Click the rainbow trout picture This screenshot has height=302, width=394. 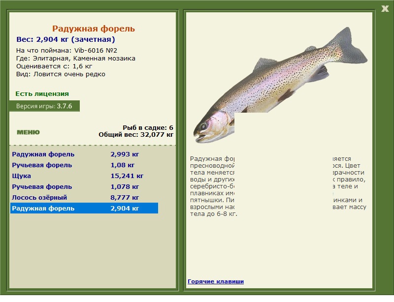coord(280,86)
